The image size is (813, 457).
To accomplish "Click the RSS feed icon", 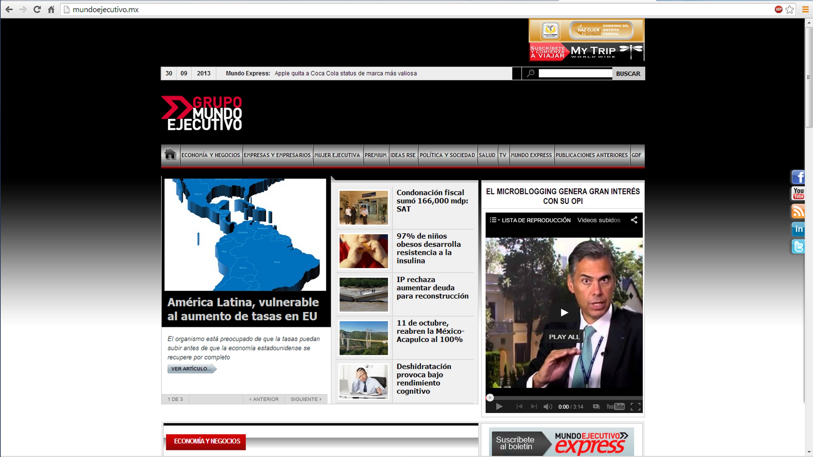I will (798, 211).
